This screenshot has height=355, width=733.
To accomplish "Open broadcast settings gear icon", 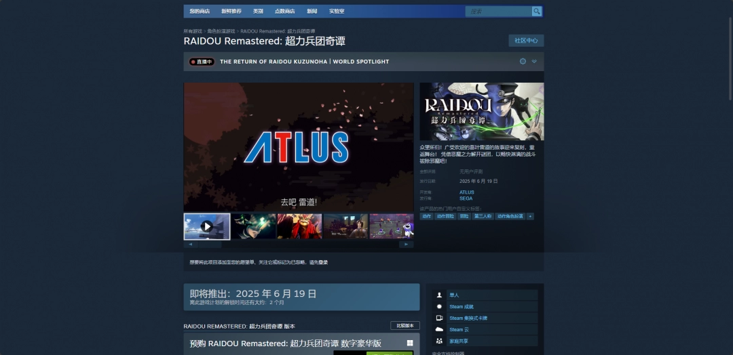I will pyautogui.click(x=523, y=62).
